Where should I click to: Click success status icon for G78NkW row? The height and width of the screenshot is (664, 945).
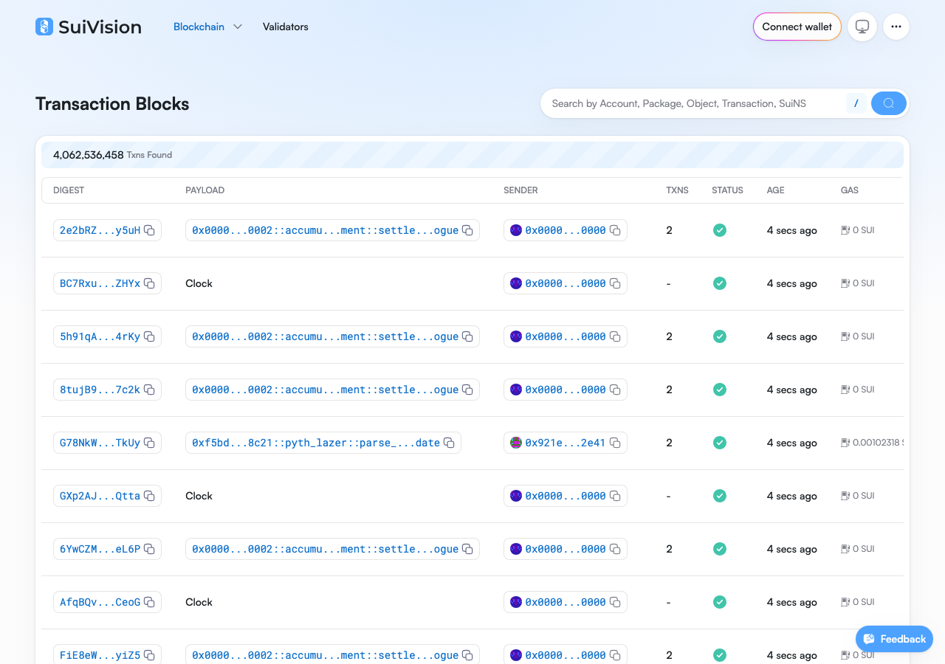click(x=720, y=443)
